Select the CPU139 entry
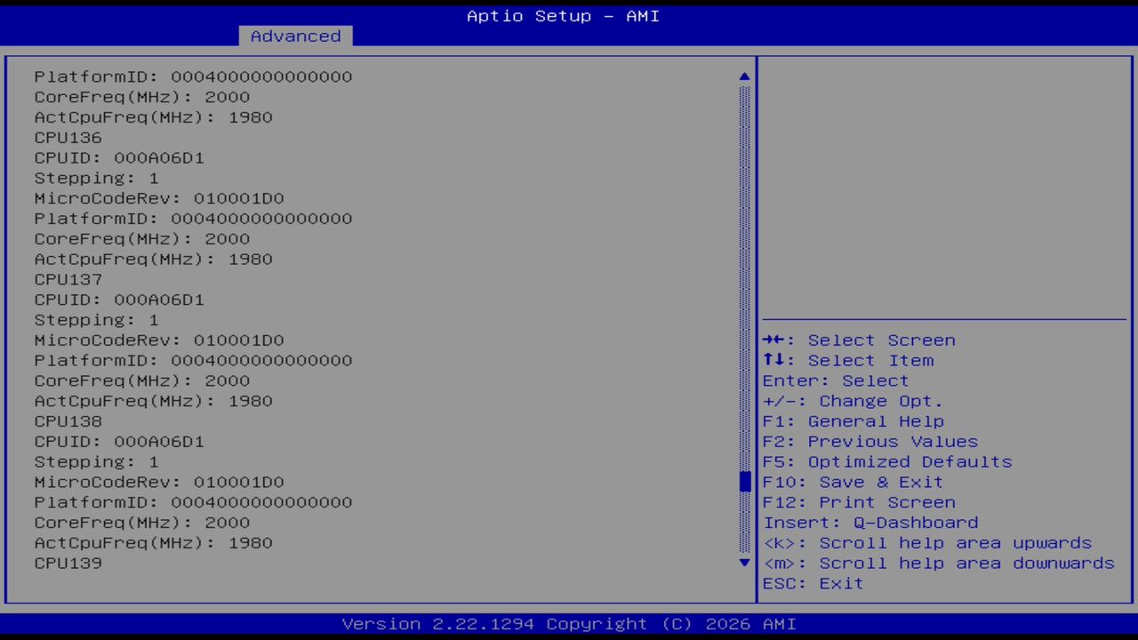The height and width of the screenshot is (640, 1138). (68, 562)
